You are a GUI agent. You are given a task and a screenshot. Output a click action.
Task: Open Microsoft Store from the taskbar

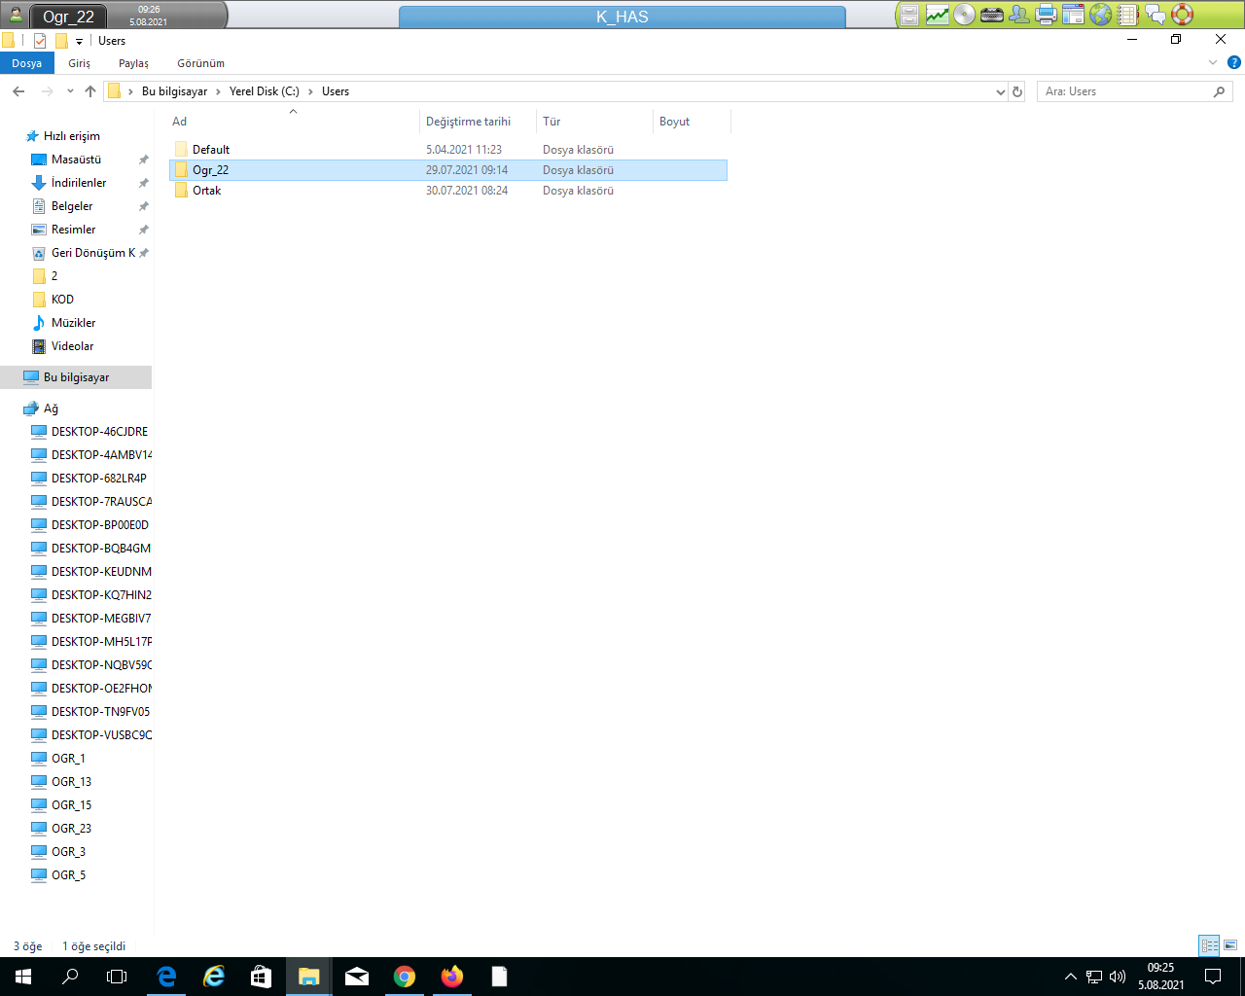pos(262,977)
